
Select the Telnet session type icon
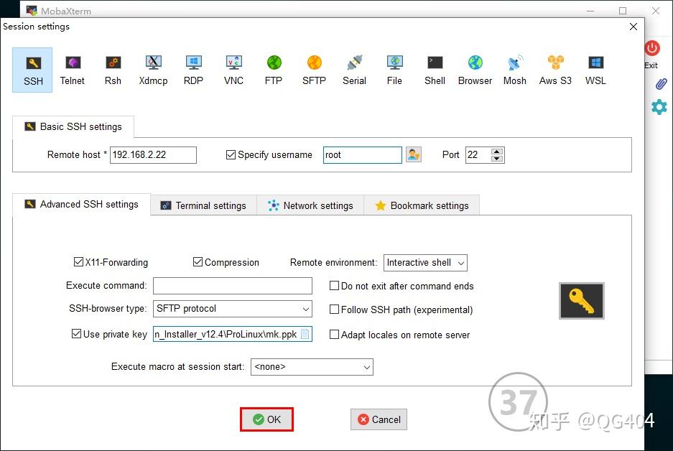72,70
